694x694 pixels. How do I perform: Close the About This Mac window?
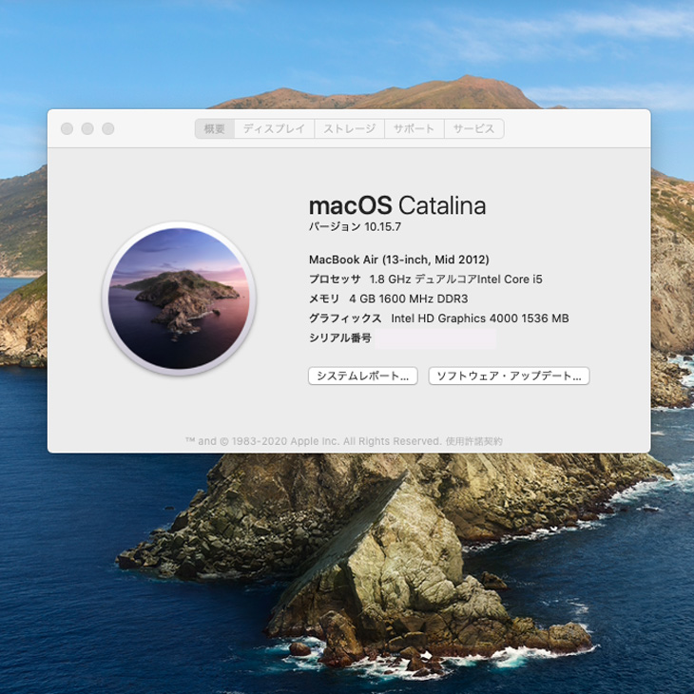click(67, 128)
